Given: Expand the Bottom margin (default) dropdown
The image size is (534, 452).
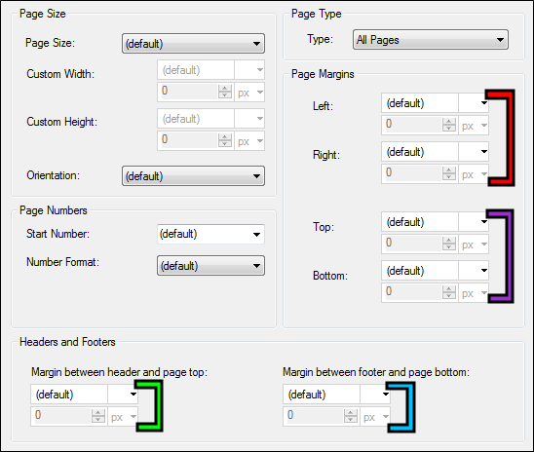Looking at the screenshot, I should pos(435,271).
